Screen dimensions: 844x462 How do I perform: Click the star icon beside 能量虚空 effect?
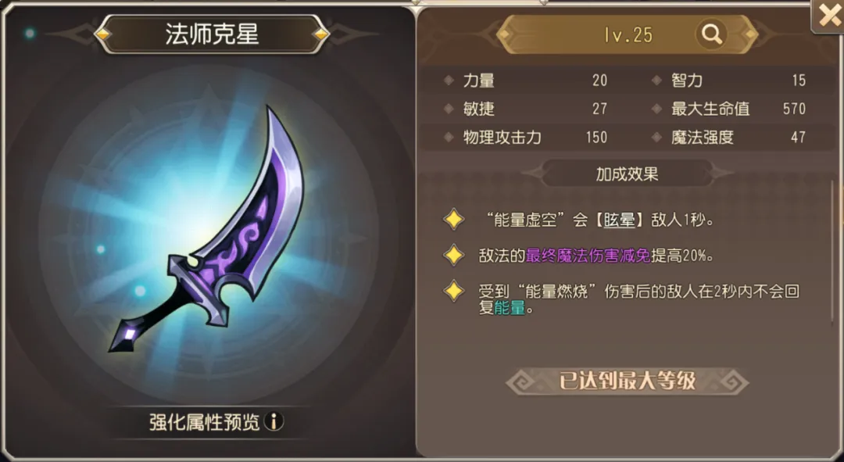pos(454,220)
